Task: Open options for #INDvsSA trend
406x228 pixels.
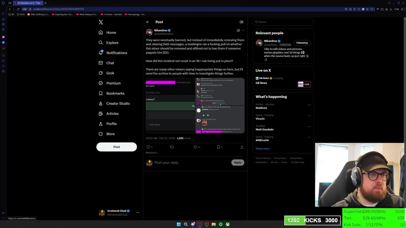Action: pos(309,137)
